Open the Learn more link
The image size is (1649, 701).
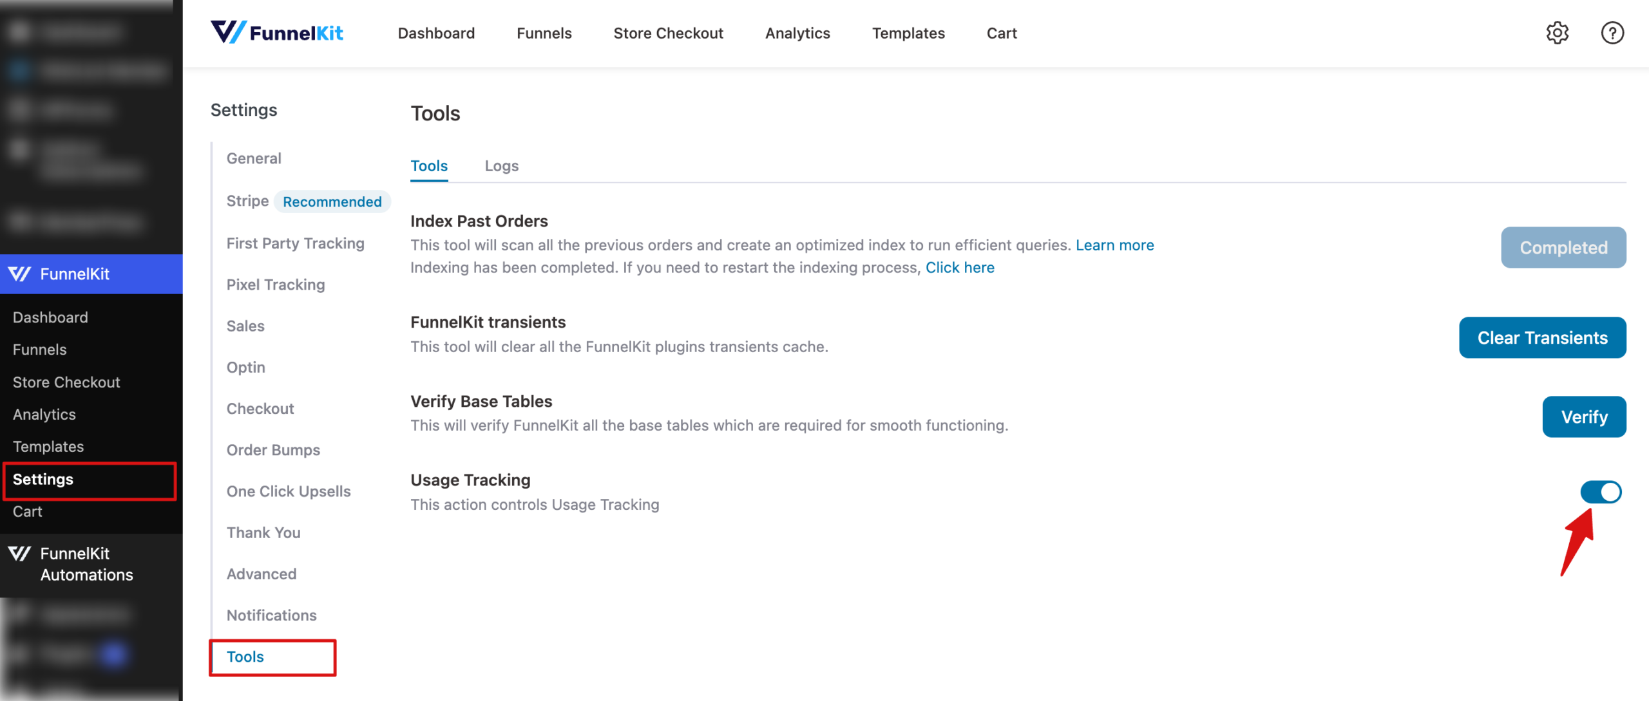coord(1114,245)
